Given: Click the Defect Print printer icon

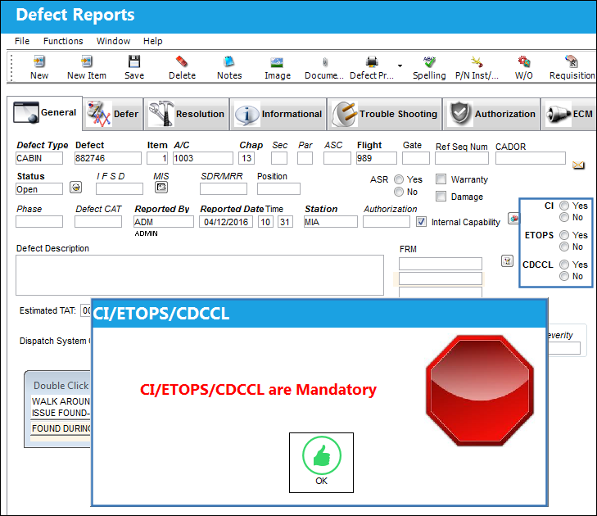Looking at the screenshot, I should (x=372, y=61).
